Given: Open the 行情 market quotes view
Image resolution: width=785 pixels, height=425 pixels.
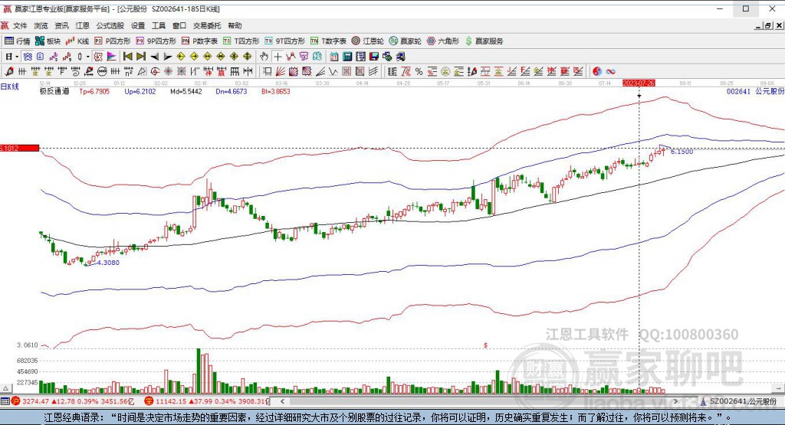Looking at the screenshot, I should tap(18, 41).
